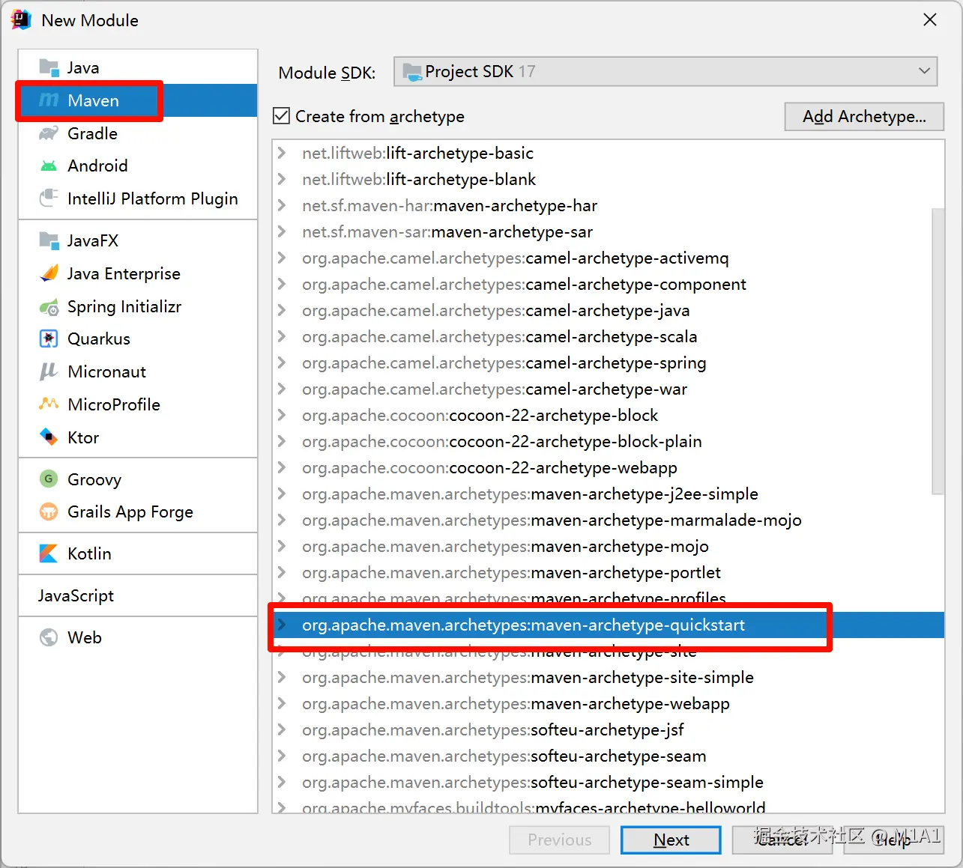963x868 pixels.
Task: Click the Micronaut mu icon
Action: 49,371
